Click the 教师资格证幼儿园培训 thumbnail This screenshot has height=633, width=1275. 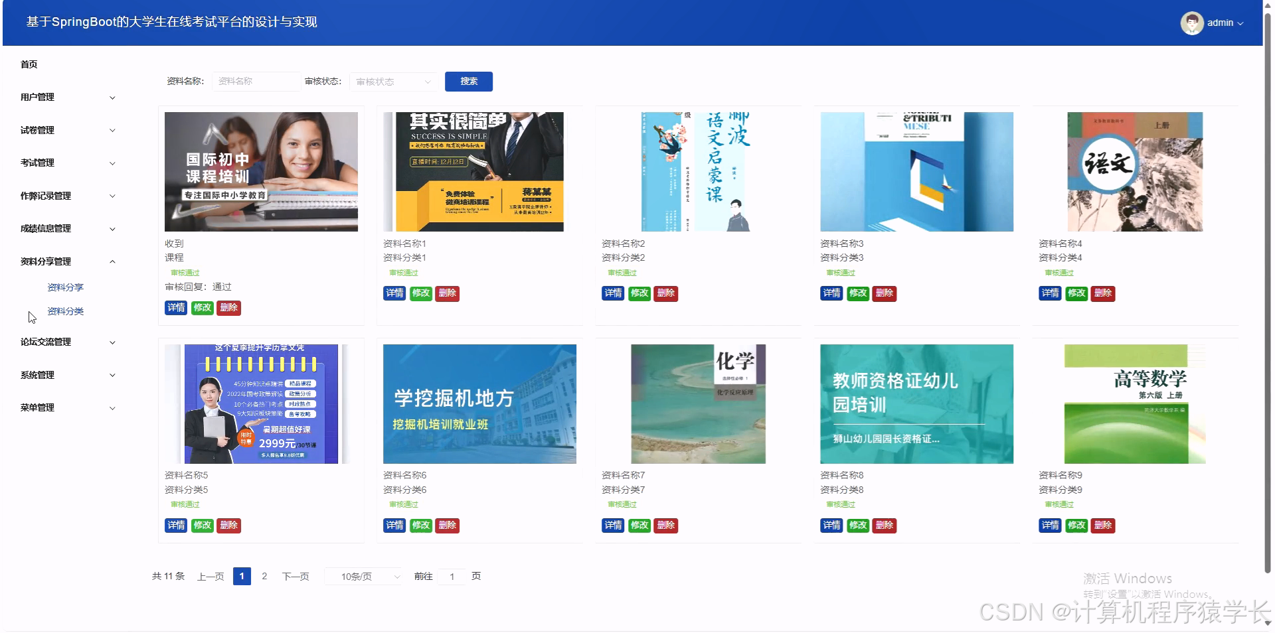pyautogui.click(x=916, y=404)
